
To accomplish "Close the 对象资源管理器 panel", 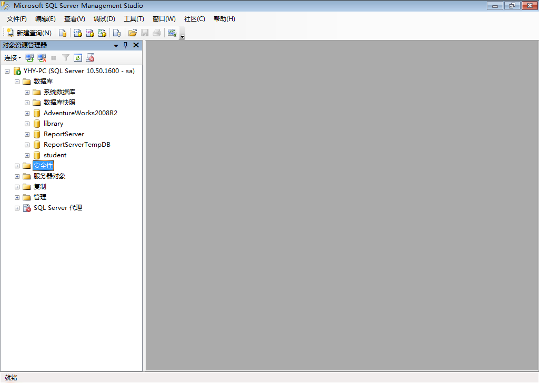I will (136, 45).
